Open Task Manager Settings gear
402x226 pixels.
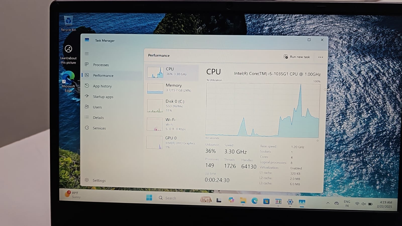pos(87,180)
